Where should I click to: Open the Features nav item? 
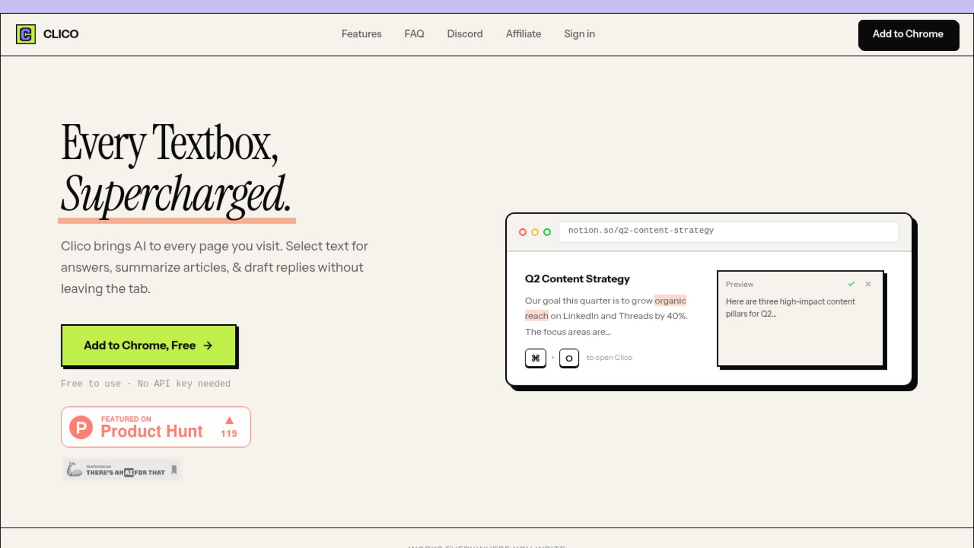point(361,34)
